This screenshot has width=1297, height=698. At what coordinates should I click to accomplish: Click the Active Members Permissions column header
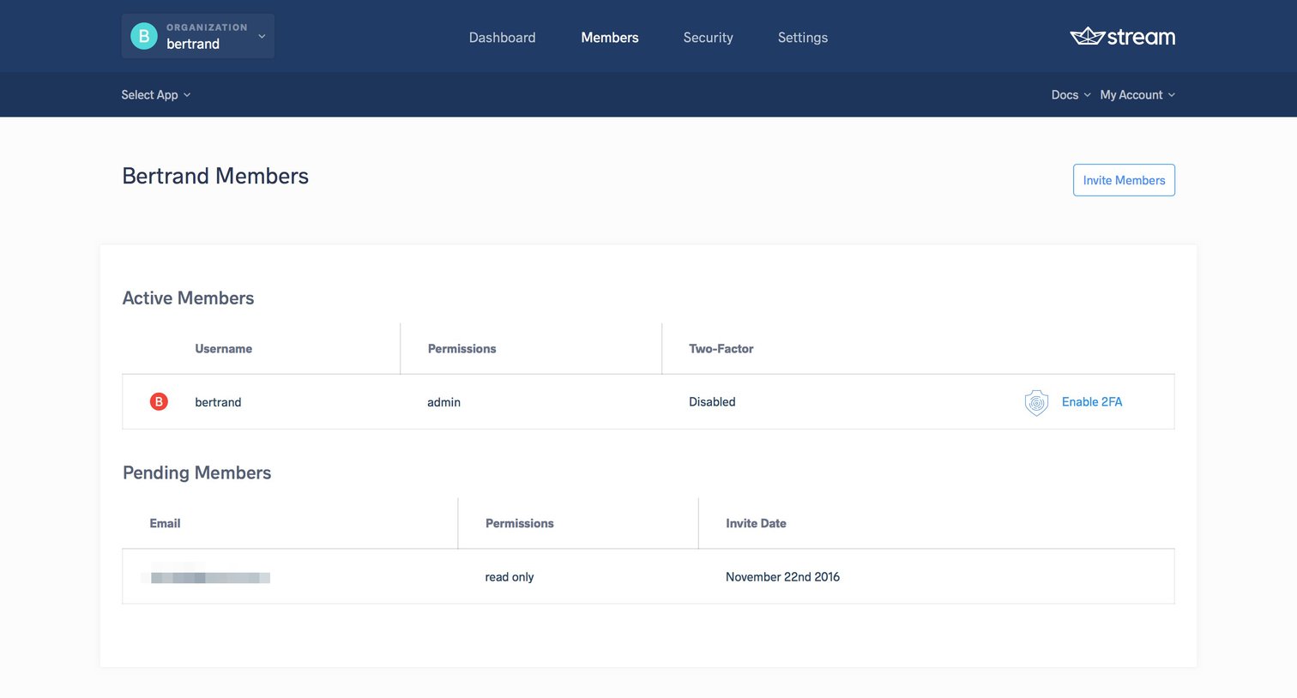click(x=461, y=349)
